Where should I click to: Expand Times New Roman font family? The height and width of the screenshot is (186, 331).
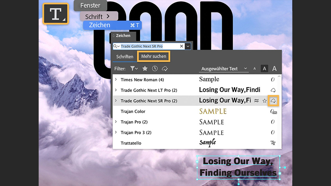click(x=116, y=79)
